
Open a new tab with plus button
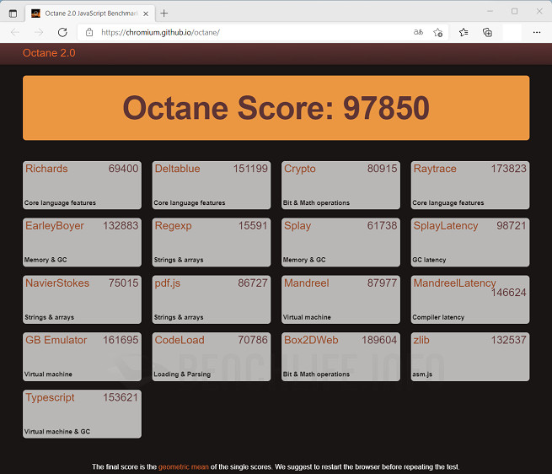pos(164,13)
